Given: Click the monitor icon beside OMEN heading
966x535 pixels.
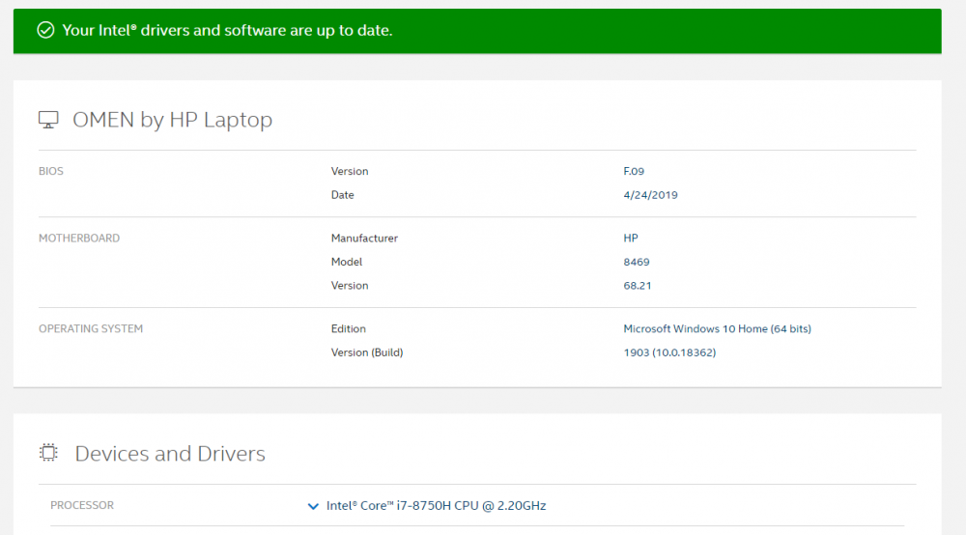Looking at the screenshot, I should [x=48, y=120].
